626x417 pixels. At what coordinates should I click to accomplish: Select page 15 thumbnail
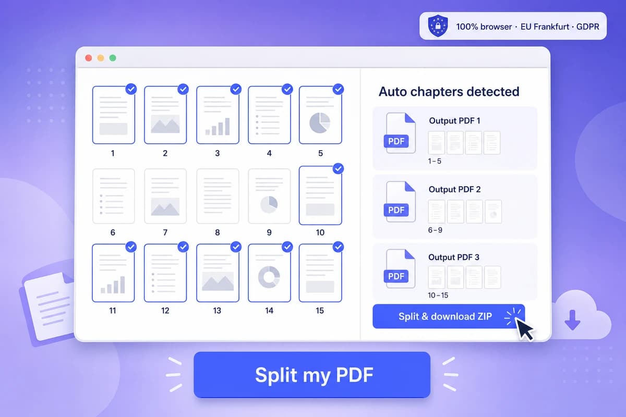pyautogui.click(x=320, y=273)
